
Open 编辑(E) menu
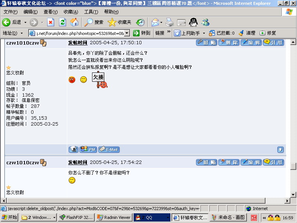point(30,12)
